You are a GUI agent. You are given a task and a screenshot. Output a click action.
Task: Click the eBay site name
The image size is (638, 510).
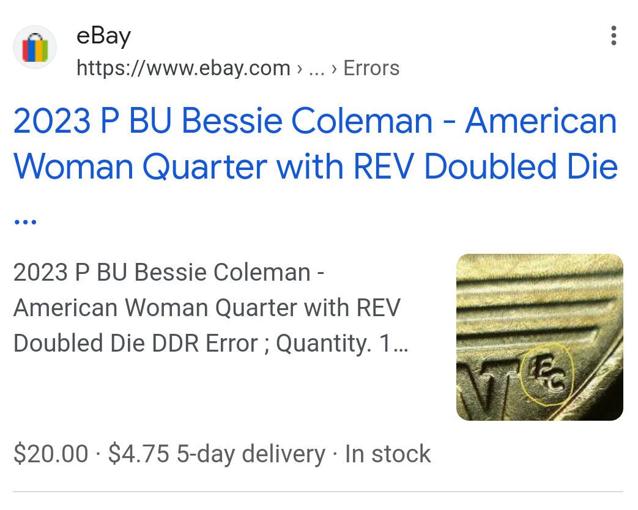[x=103, y=36]
